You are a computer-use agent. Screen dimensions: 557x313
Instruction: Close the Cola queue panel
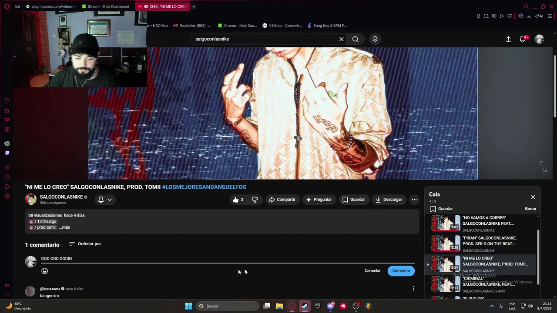(x=533, y=197)
